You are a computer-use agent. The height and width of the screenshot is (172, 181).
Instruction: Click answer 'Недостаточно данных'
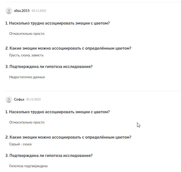(27, 77)
